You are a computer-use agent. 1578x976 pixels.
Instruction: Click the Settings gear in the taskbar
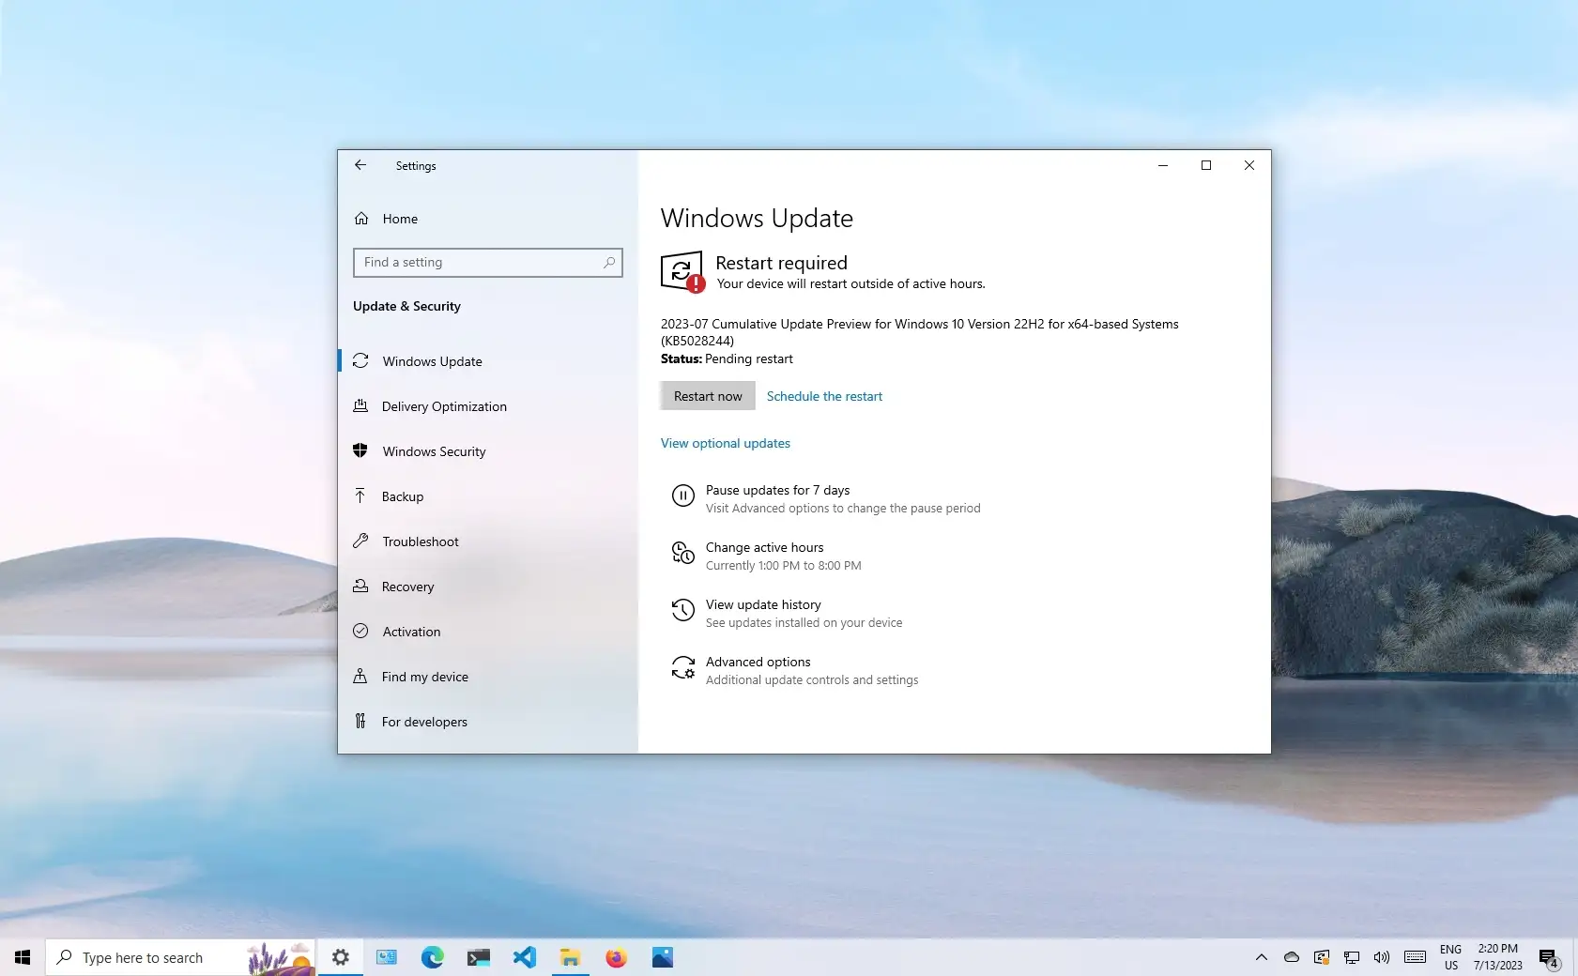point(341,957)
